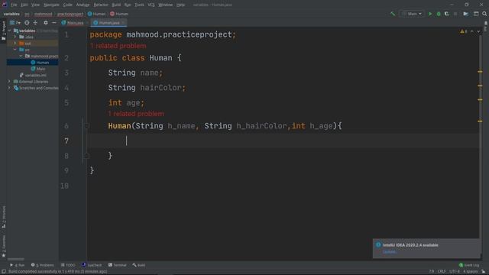Collapse the mahmood.practiceproject package
The image size is (489, 275).
pos(21,56)
